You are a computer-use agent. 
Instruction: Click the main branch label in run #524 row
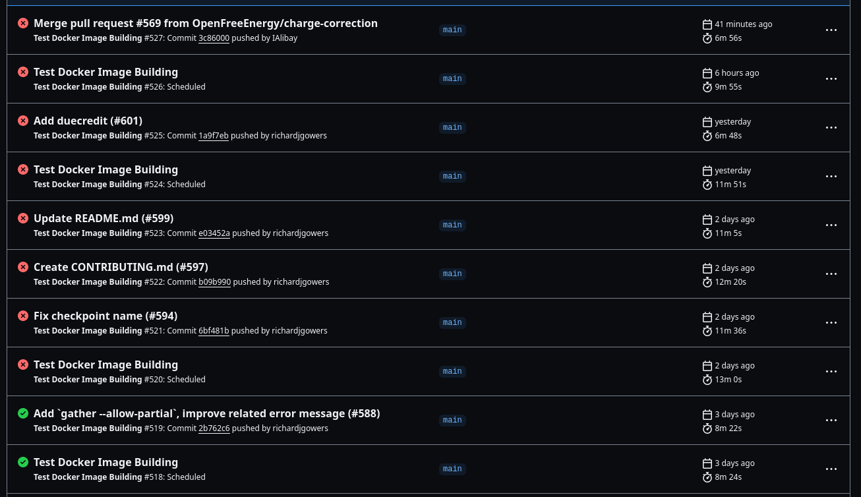click(452, 177)
